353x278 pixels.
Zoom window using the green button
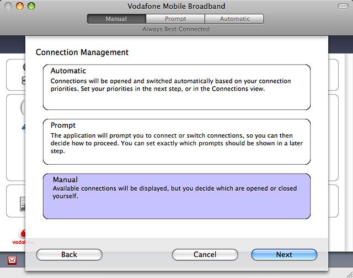tap(31, 7)
